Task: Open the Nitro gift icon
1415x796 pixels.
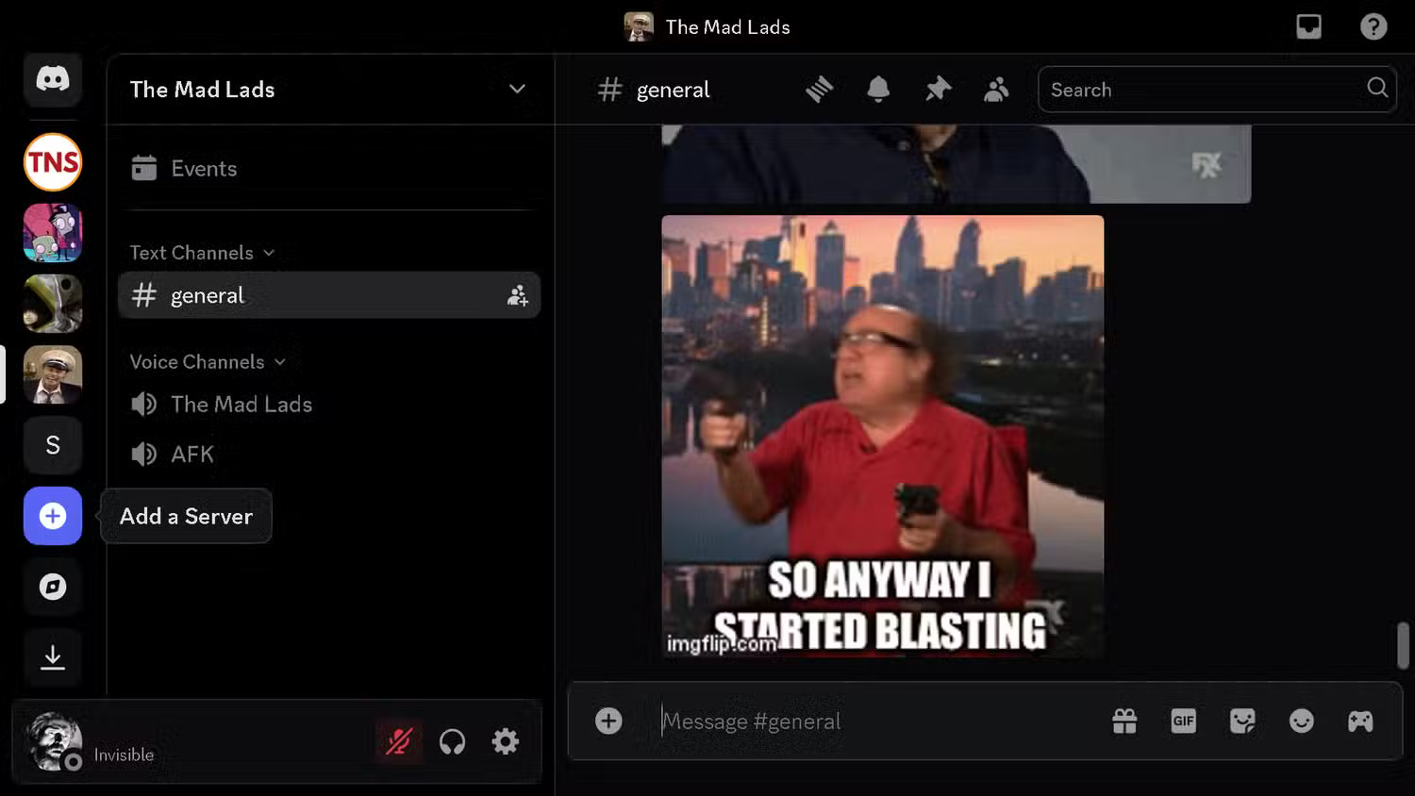Action: (1124, 721)
